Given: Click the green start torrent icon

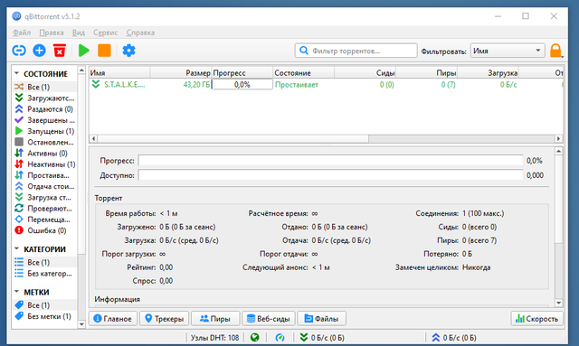Looking at the screenshot, I should click(84, 51).
